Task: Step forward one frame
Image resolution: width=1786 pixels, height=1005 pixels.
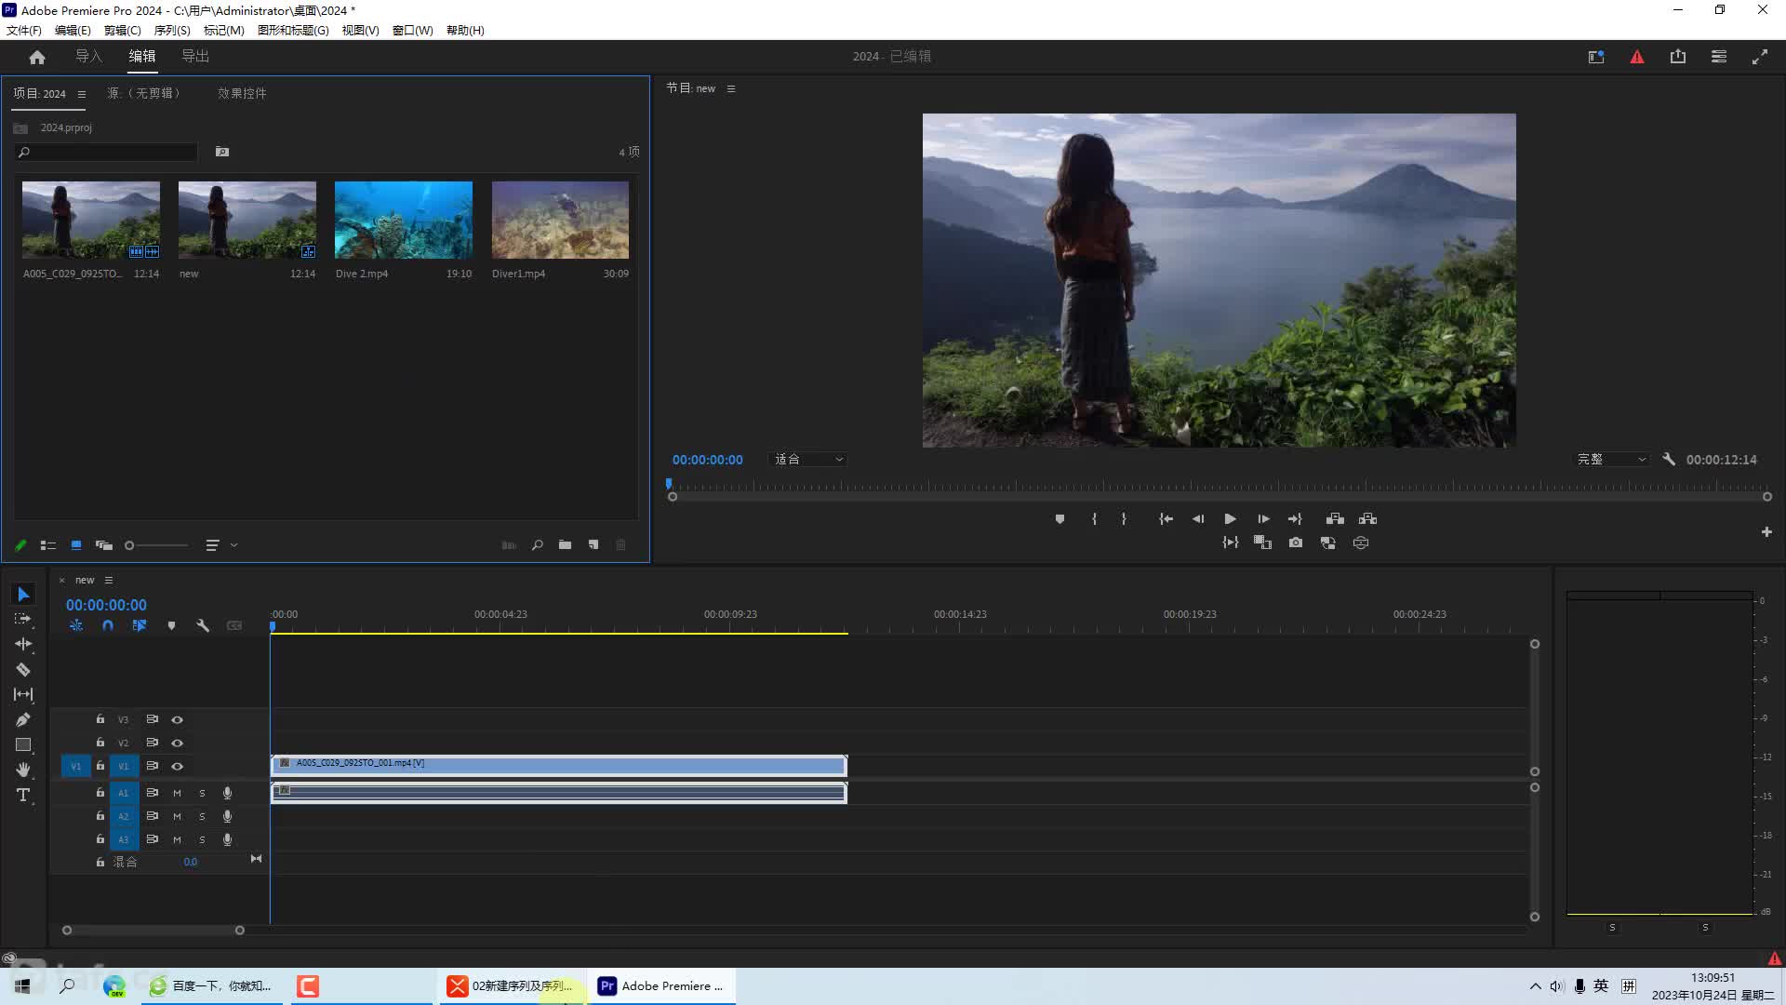Action: (x=1263, y=519)
